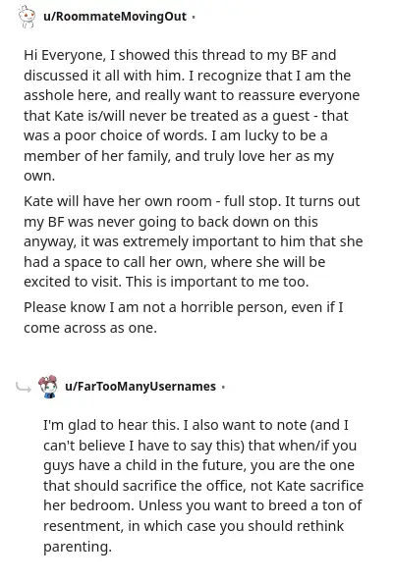Viewport: 393px width, 581px height.
Task: Click the reply line starting "I'm glad to hear this"
Action: pos(196,425)
